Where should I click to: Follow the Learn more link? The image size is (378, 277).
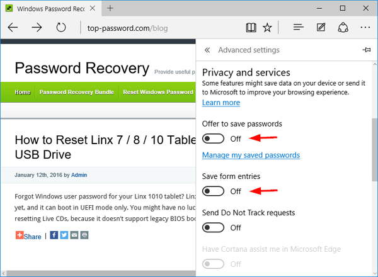tap(221, 103)
